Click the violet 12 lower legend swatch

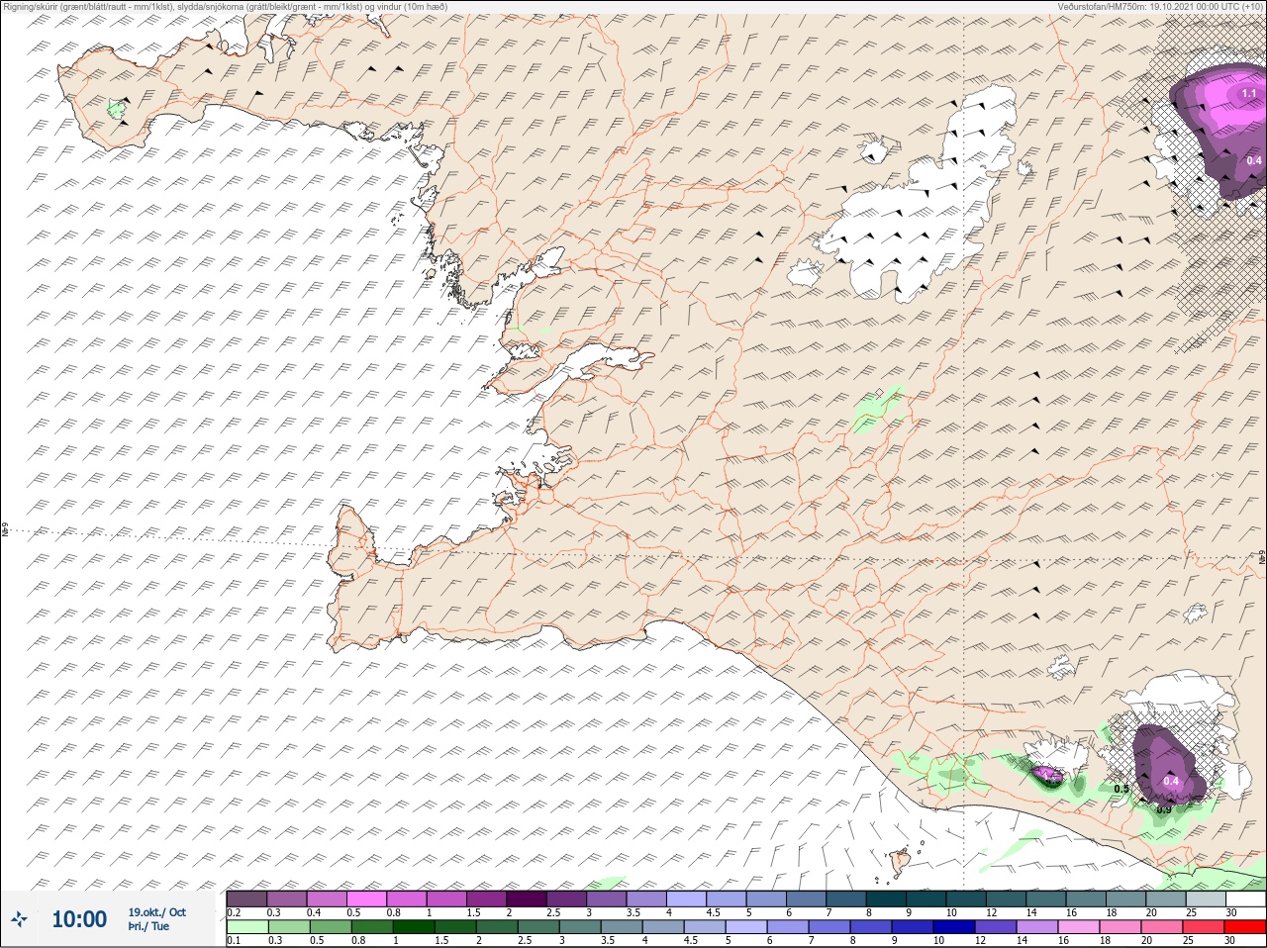click(x=994, y=927)
